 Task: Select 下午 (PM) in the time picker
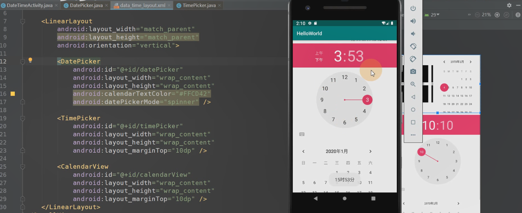[x=319, y=60]
